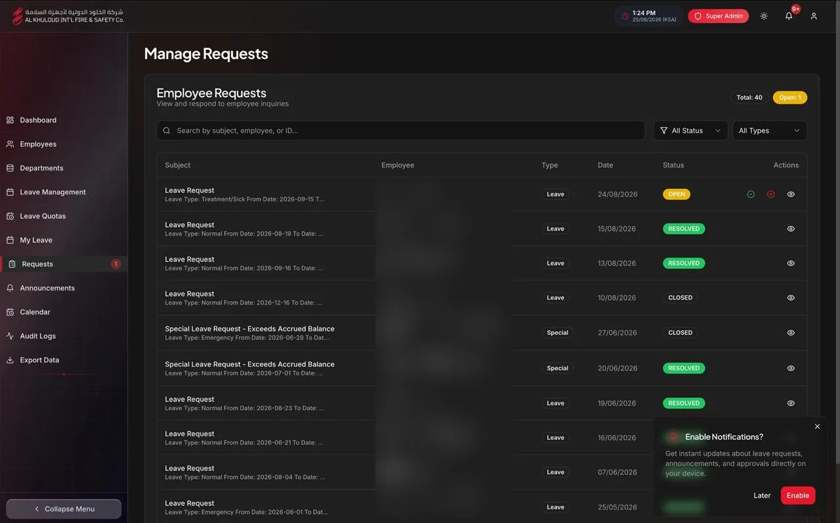The image size is (840, 523).
Task: Click the Employees people icon in sidebar
Action: click(10, 144)
